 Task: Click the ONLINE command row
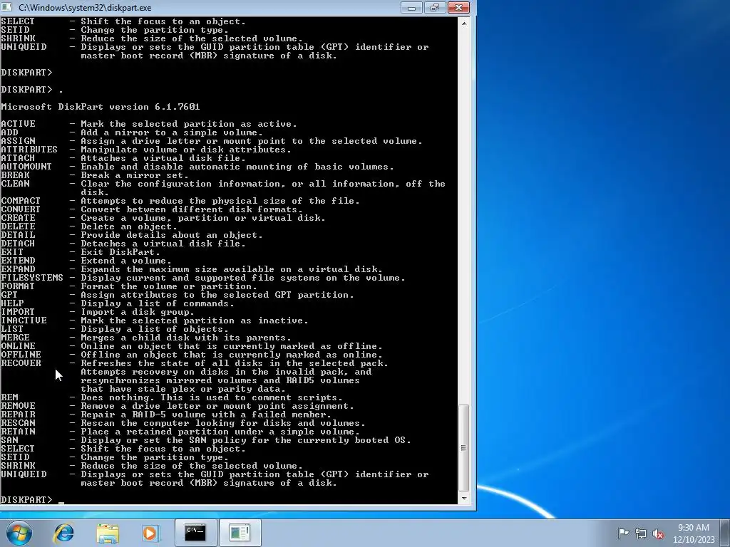point(191,346)
